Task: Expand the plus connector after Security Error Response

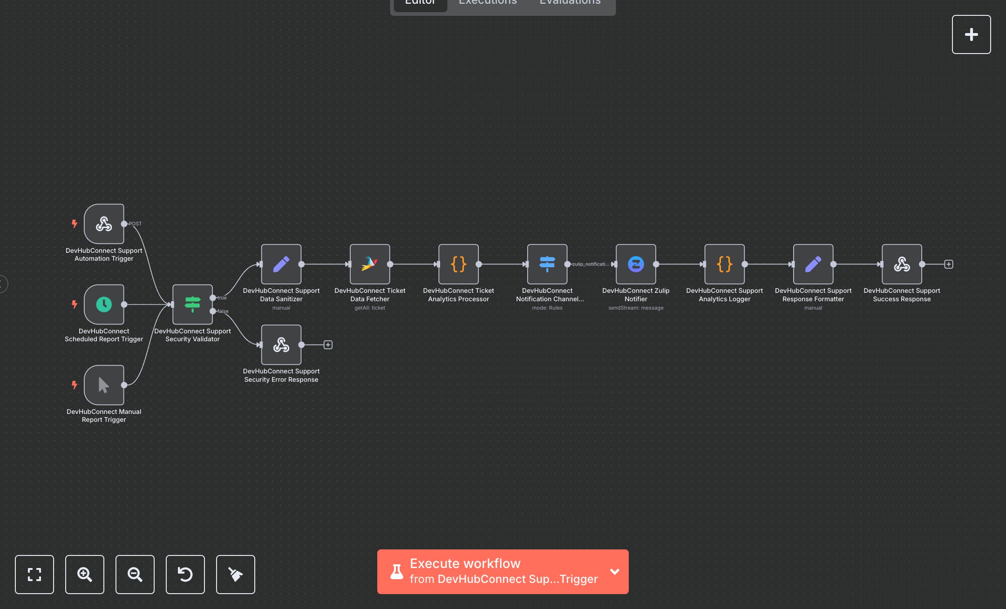Action: (328, 345)
